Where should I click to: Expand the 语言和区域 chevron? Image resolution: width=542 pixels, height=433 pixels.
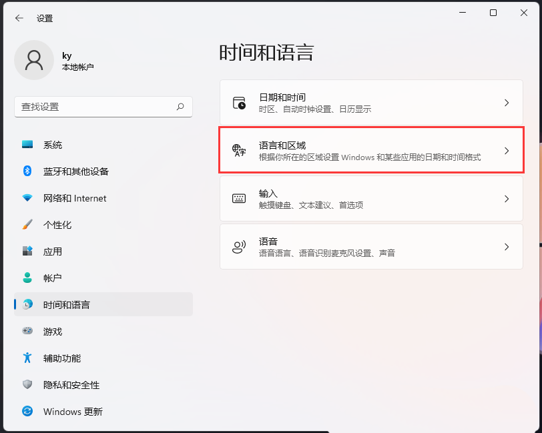(x=507, y=151)
